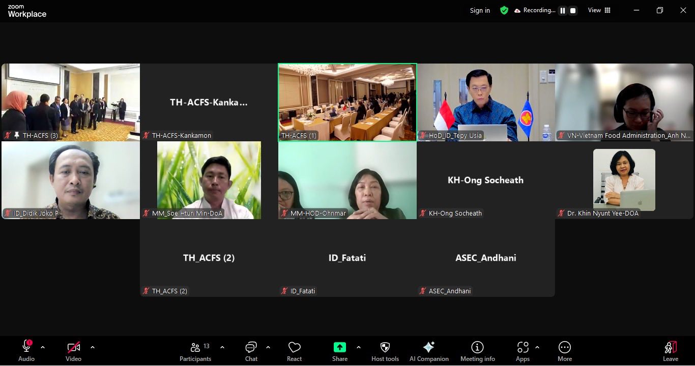Click the Recording status label

539,10
